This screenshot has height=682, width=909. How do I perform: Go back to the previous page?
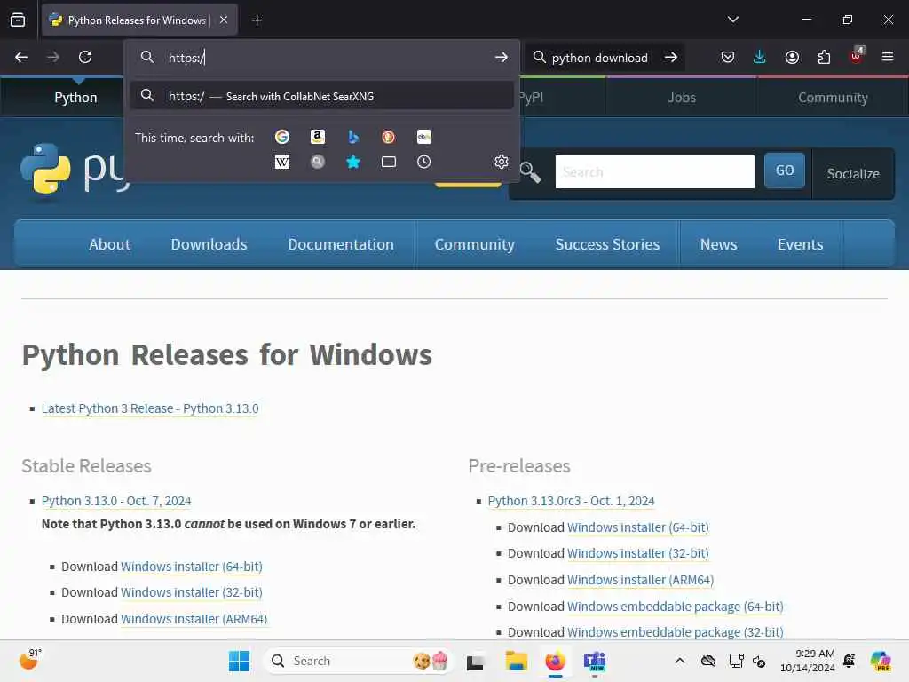click(21, 57)
